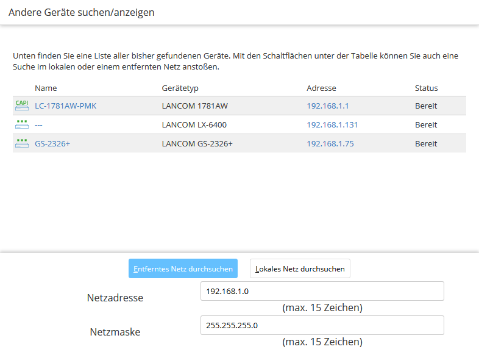This screenshot has width=479, height=352.
Task: Click the Bereit status of the LC-1781AW-PMK row
Action: click(426, 106)
